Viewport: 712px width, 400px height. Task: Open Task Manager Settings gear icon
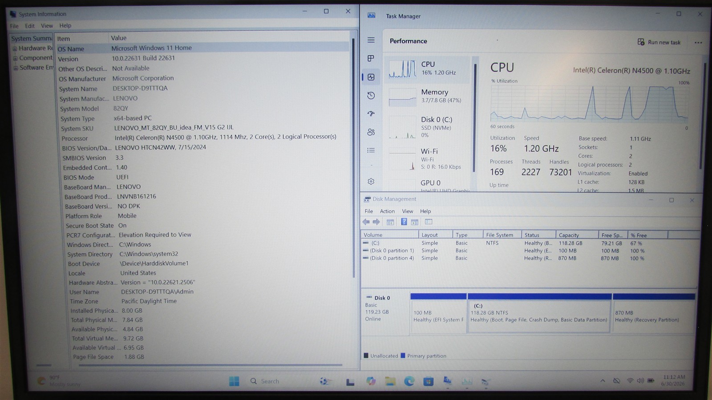pos(371,181)
